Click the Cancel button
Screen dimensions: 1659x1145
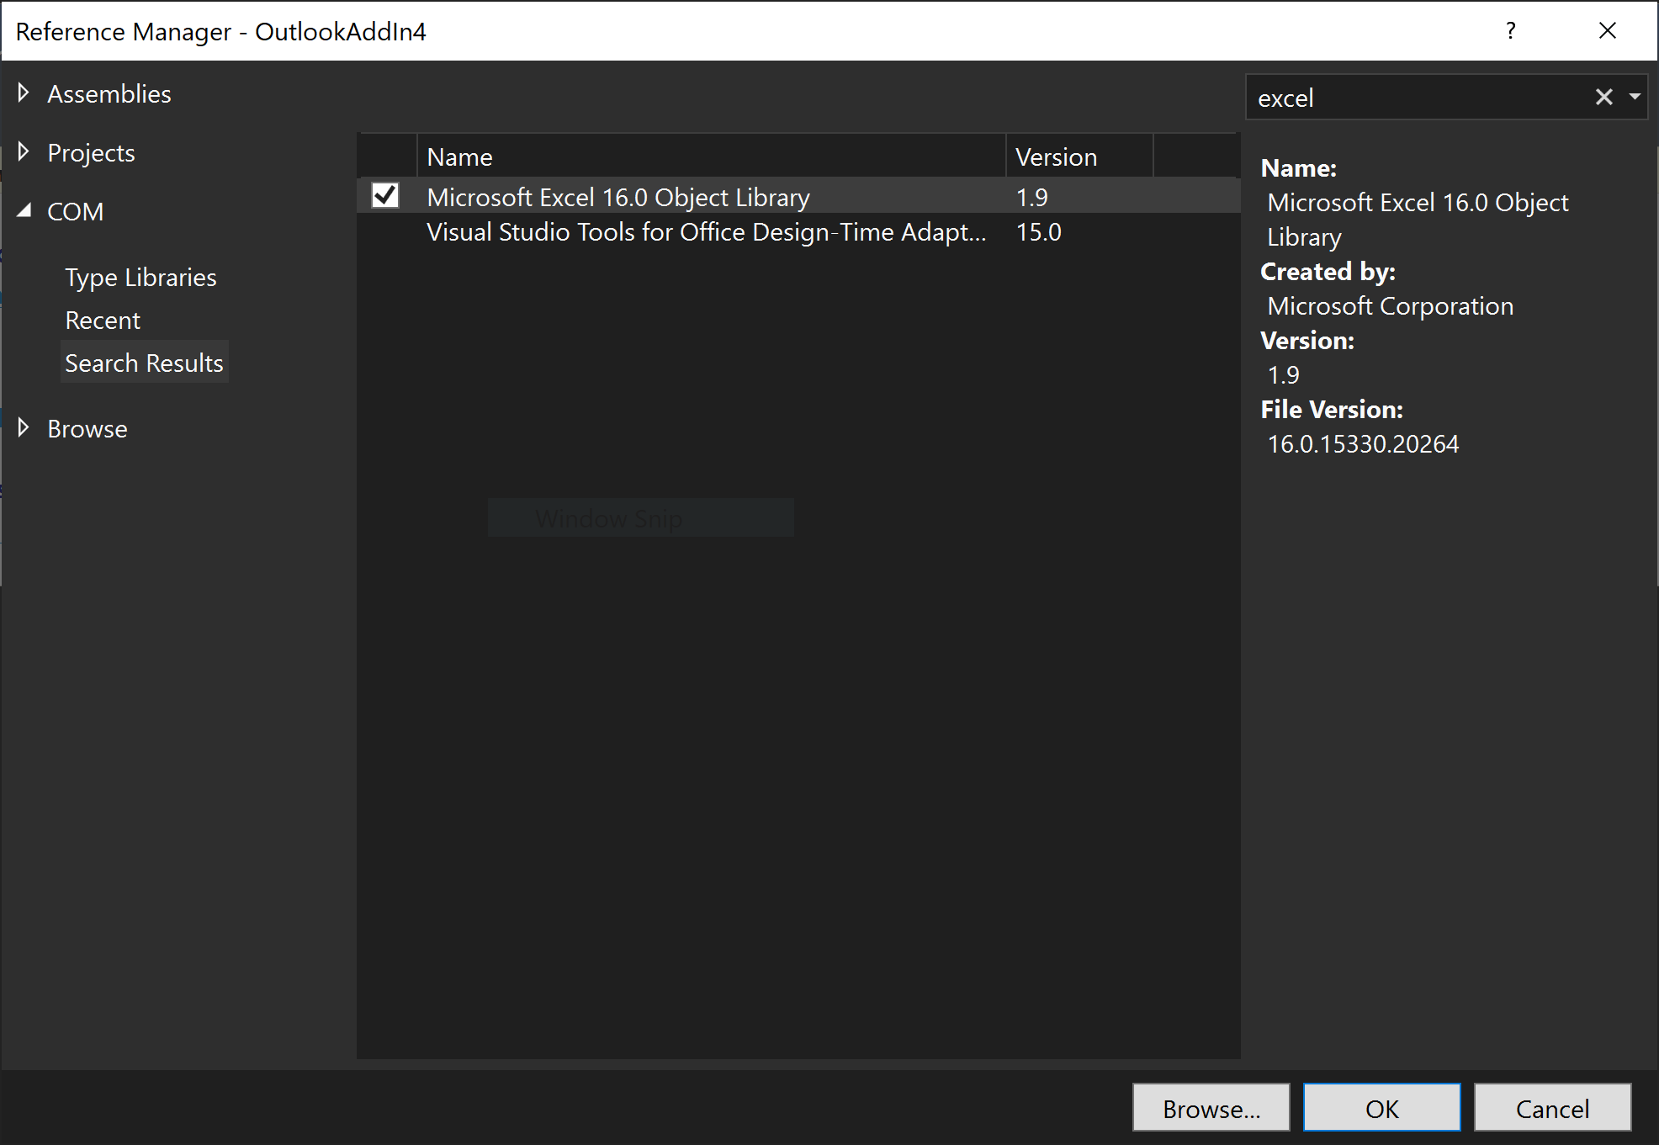tap(1552, 1107)
